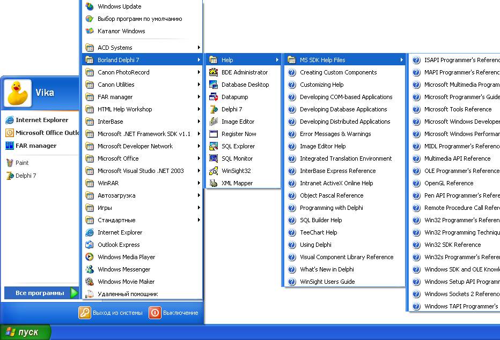Viewport: 500px width, 340px height.
Task: Click Register Now icon
Action: pos(214,134)
